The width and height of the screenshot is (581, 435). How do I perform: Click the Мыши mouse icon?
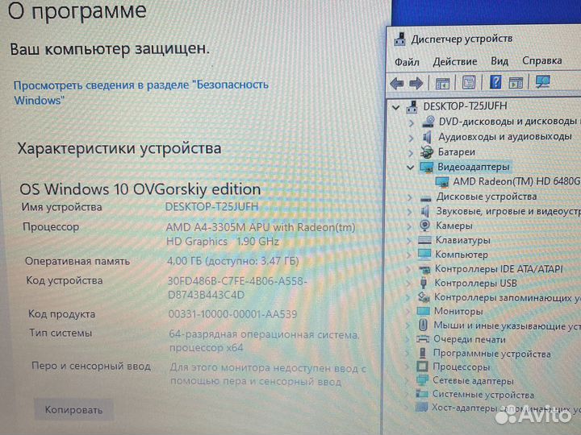[x=423, y=325]
